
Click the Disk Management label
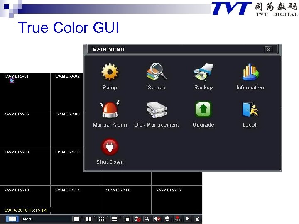pyautogui.click(x=157, y=125)
